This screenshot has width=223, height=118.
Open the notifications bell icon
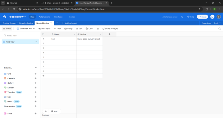212,17
